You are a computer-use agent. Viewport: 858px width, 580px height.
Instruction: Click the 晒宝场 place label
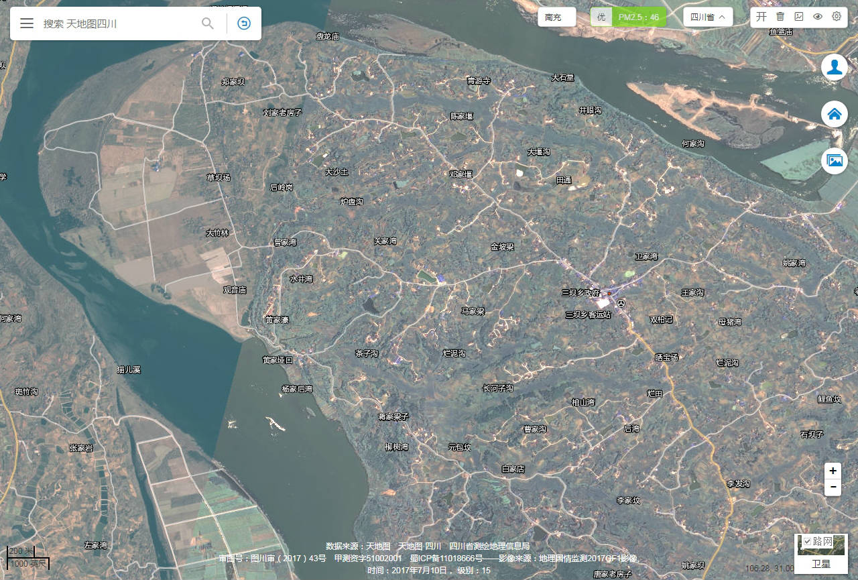coord(666,358)
